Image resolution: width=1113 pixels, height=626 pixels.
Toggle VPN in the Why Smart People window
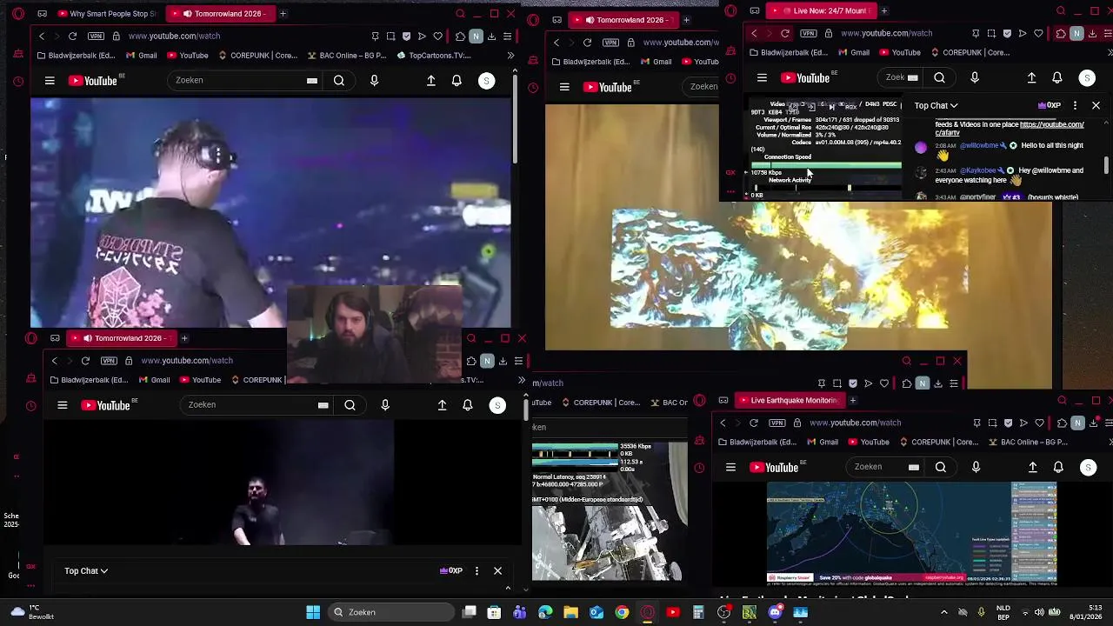click(96, 36)
